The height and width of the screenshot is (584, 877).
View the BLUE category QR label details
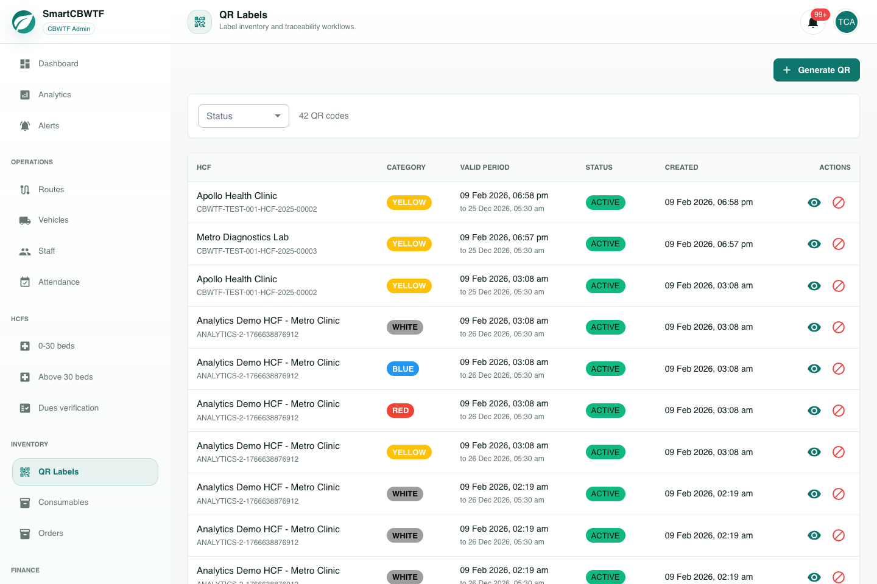(814, 369)
